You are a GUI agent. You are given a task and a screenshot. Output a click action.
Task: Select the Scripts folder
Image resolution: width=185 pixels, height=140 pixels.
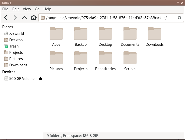(130, 58)
